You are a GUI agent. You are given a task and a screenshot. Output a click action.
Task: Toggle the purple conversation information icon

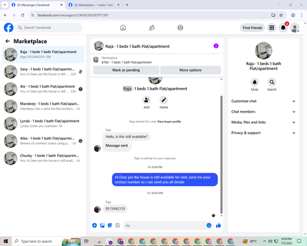click(216, 46)
